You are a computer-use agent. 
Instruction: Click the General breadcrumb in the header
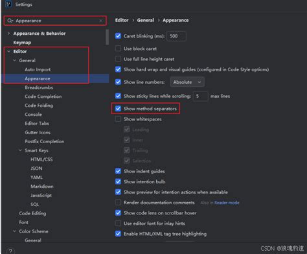(x=146, y=20)
